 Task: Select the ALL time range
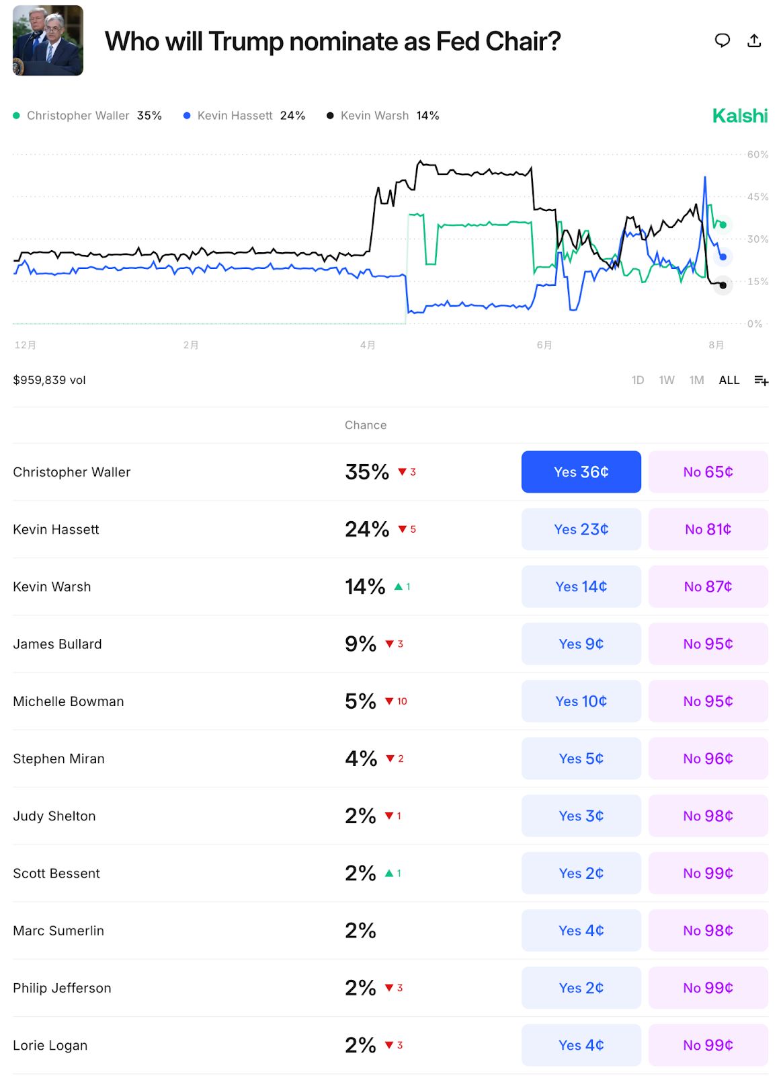tap(729, 381)
